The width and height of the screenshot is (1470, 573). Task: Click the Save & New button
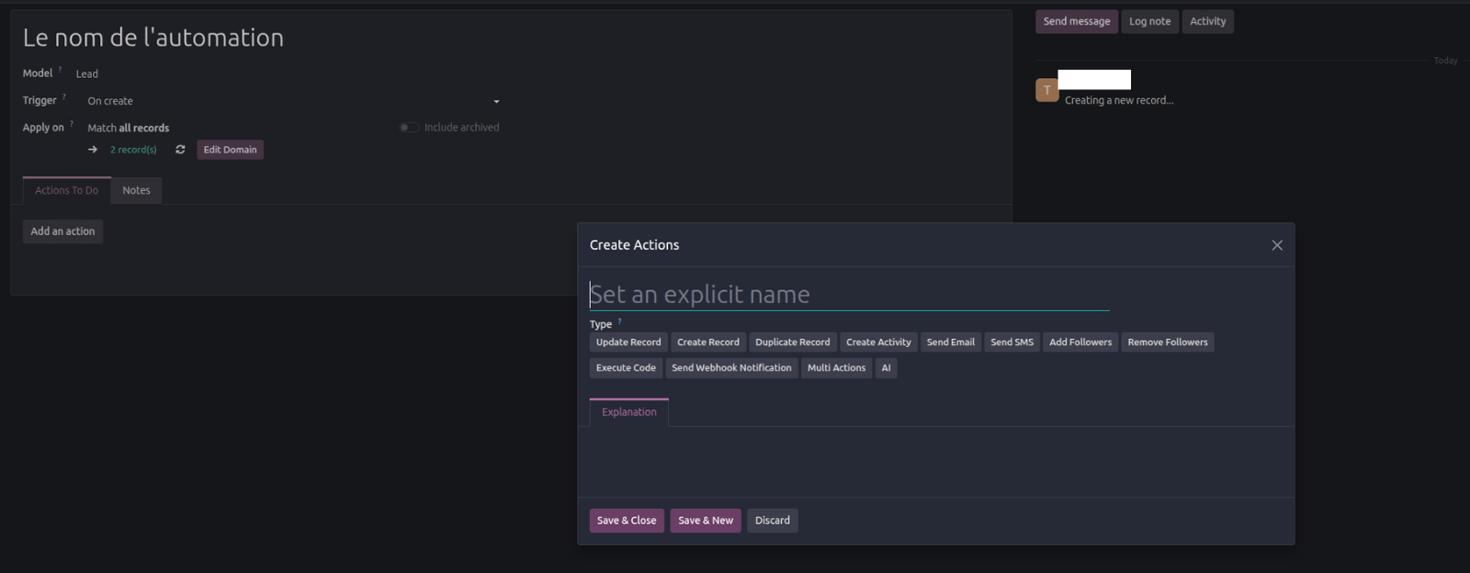[x=706, y=521]
